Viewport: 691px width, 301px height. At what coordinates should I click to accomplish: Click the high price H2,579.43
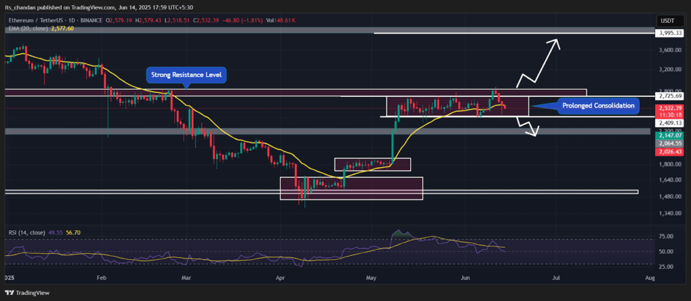(148, 21)
